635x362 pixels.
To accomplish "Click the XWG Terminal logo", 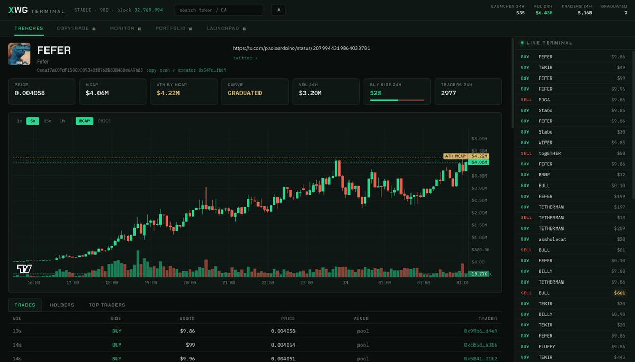I will [x=37, y=10].
